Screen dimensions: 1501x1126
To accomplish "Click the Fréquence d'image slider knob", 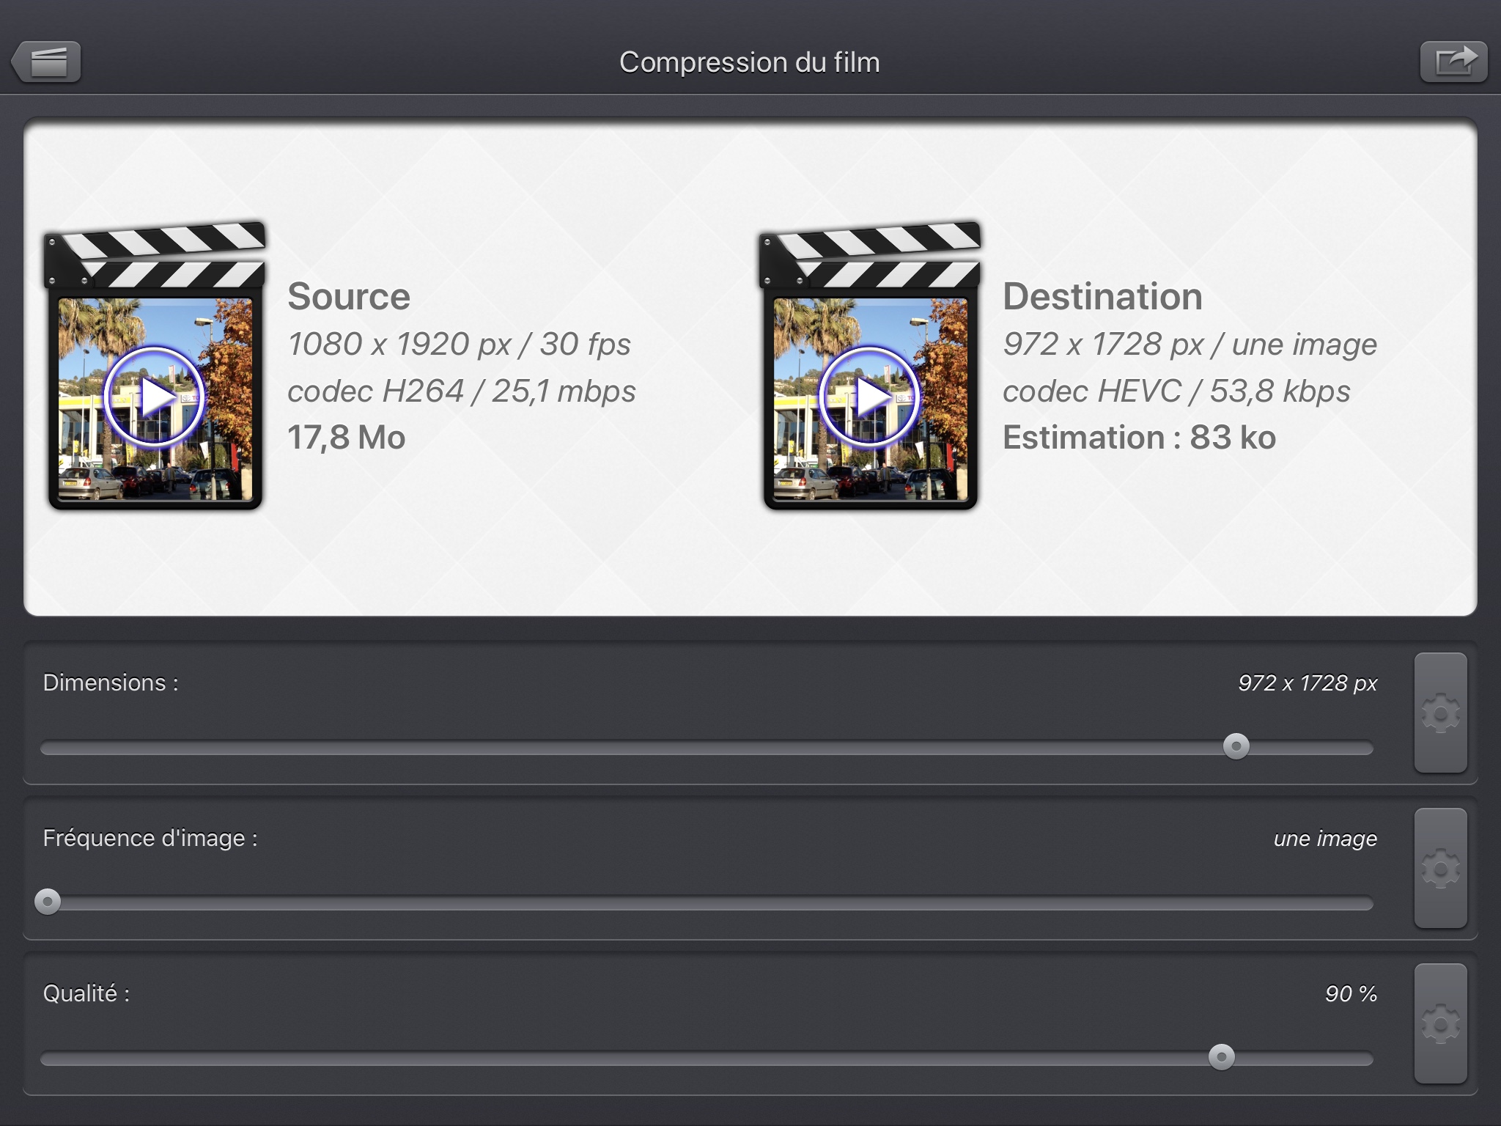I will 48,902.
